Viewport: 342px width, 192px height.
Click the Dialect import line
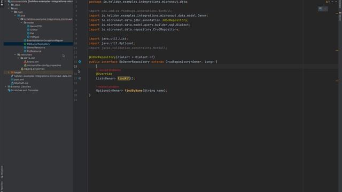[139, 25]
